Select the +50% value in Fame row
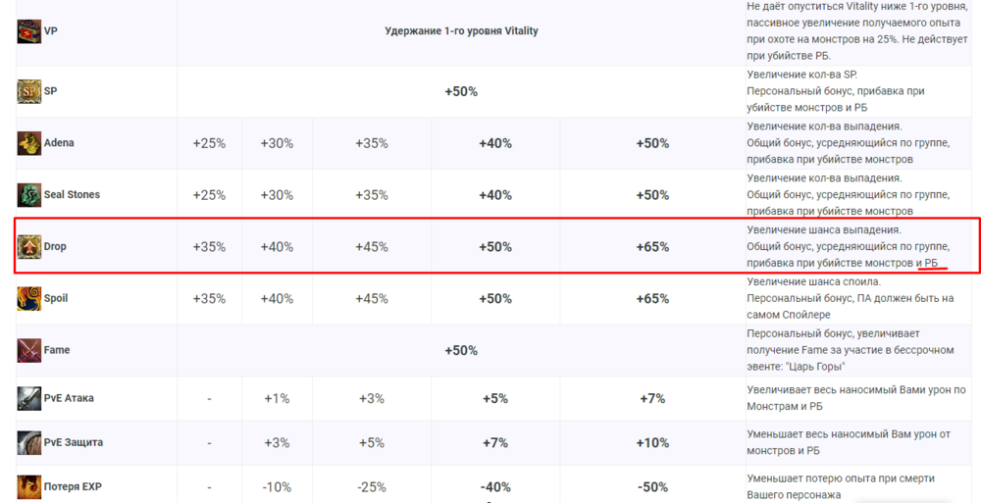Viewport: 981px width, 503px height. coord(461,350)
